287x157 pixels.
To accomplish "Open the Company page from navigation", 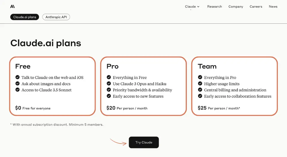I will [236, 7].
